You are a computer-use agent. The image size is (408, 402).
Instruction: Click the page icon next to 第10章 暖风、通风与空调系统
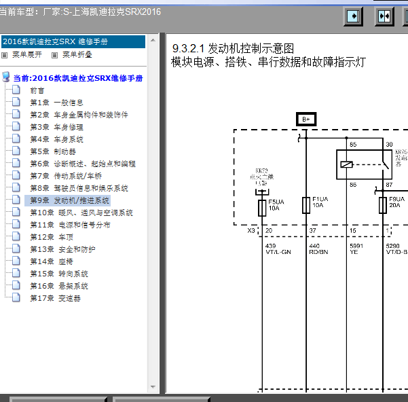(16, 212)
